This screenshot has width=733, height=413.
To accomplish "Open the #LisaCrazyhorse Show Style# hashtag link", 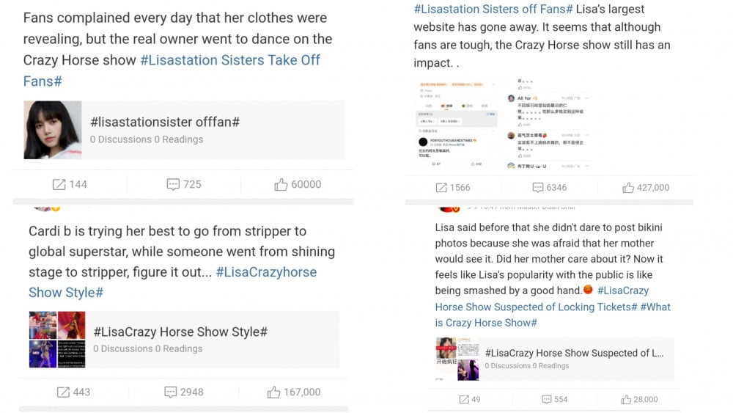I will 266,272.
